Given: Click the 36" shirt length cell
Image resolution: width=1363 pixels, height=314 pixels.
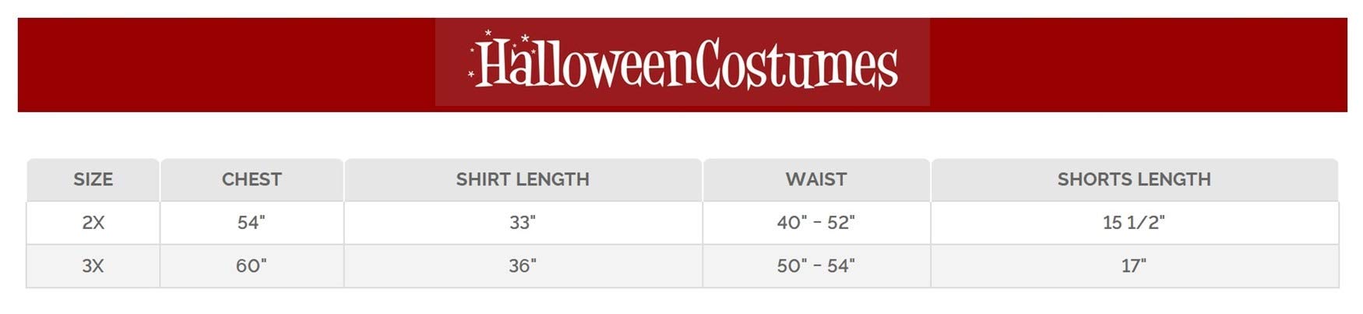Looking at the screenshot, I should pyautogui.click(x=523, y=266).
